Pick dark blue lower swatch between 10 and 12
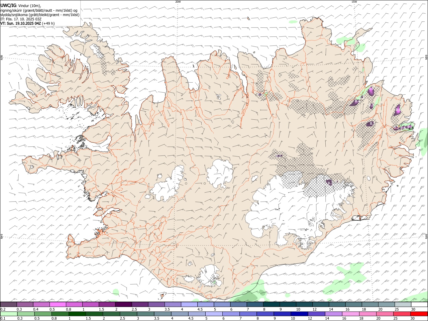Viewport: 428px width, 321px height. 299,314
